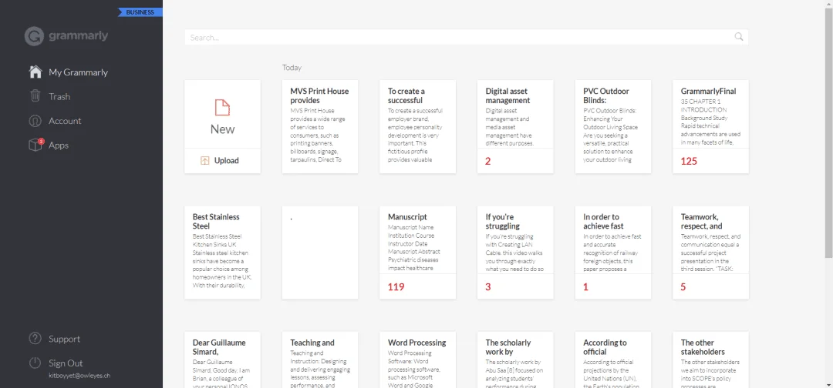This screenshot has height=388, width=833.
Task: Open the GrammarlyFinal document
Action: coord(711,127)
